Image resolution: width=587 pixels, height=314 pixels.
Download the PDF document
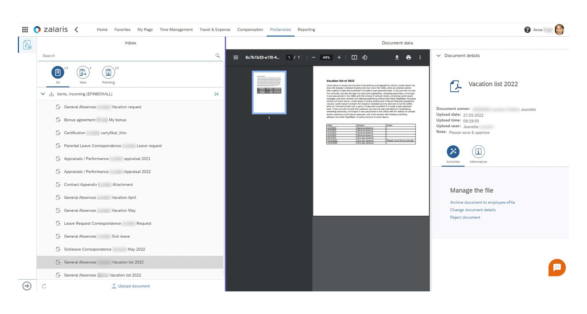397,57
